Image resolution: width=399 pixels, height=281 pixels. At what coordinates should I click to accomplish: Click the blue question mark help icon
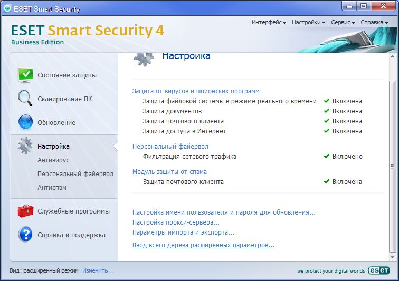(x=25, y=234)
